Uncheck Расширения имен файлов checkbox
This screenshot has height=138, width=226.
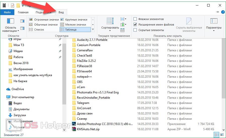[x=135, y=25]
